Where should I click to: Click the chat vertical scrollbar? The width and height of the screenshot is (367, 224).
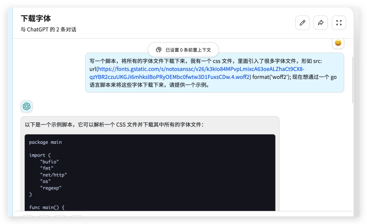click(353, 80)
